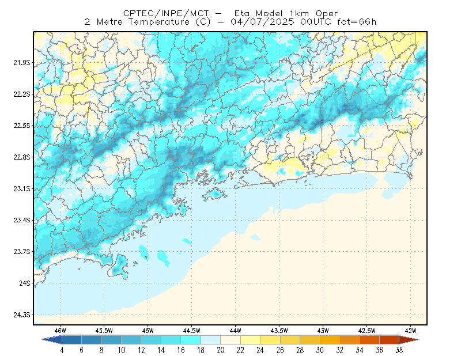Click the right dark-red arrow on the colorbar
Image resolution: width=461 pixels, height=356 pixels.
[409, 339]
